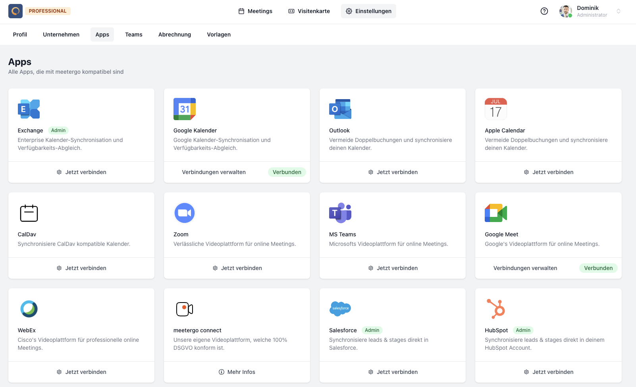This screenshot has height=387, width=636.
Task: Connect Outlook with Jetzt verbinden
Action: [393, 172]
